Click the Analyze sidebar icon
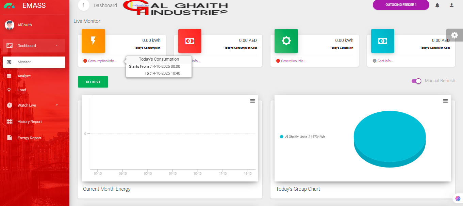Image resolution: width=463 pixels, height=206 pixels. 9,76
